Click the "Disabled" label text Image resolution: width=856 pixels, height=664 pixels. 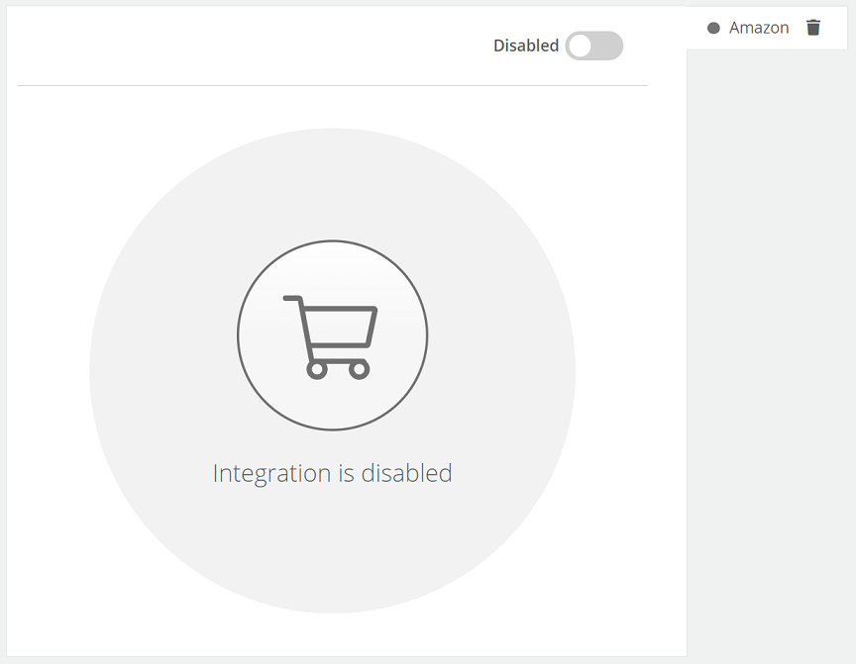point(526,46)
